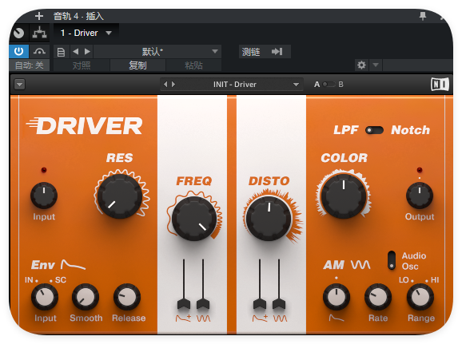Go to previous host preset arrow
This screenshot has height=344, width=462.
(76, 52)
